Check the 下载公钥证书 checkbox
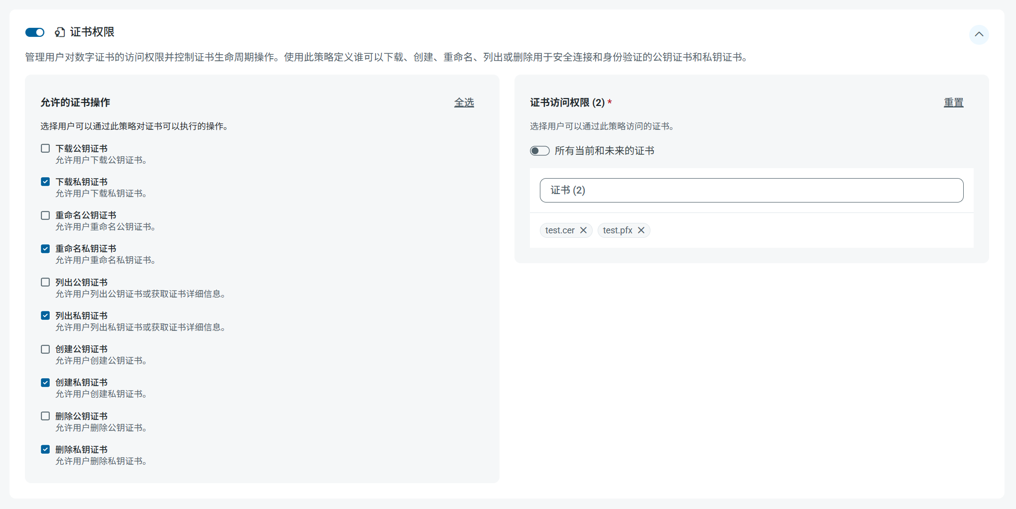Image resolution: width=1016 pixels, height=509 pixels. 45,148
